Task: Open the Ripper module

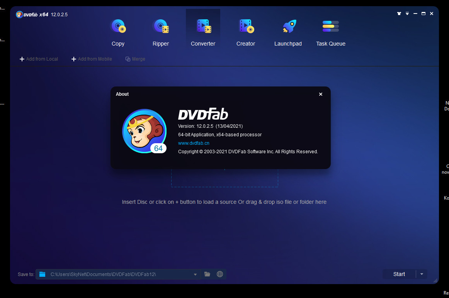Action: coord(161,32)
